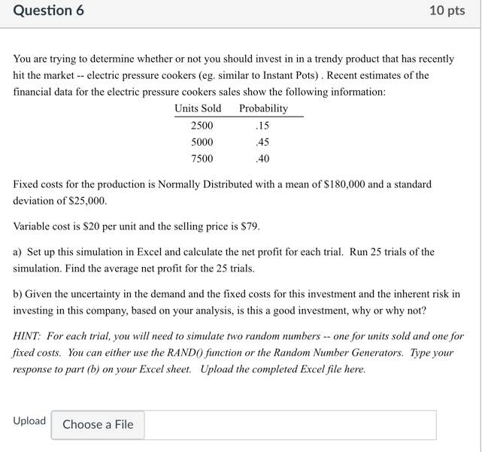488x452 pixels.
Task: Click the empty file name field beside Choose a File
Action: point(290,425)
